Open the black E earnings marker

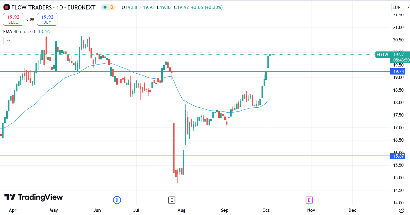pos(172,200)
